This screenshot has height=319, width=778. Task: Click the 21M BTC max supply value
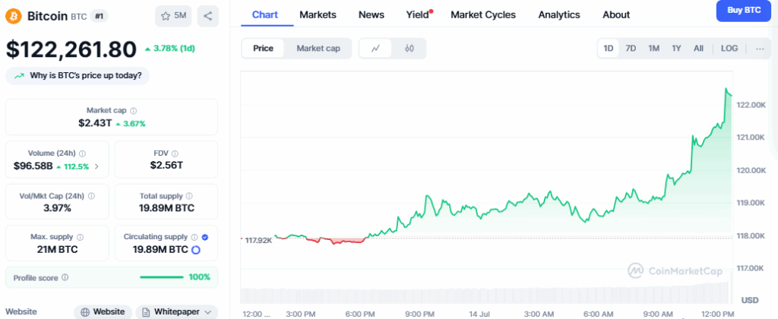coord(57,249)
